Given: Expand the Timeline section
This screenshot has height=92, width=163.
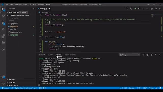Looking at the screenshot, I should pos(12,83).
